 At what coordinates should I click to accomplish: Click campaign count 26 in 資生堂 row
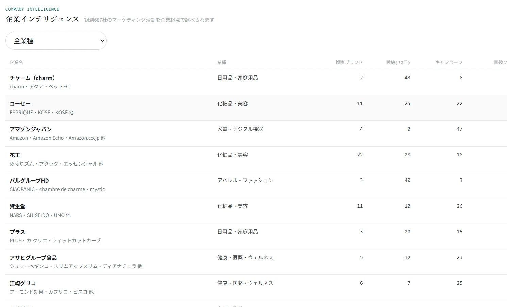pos(459,206)
